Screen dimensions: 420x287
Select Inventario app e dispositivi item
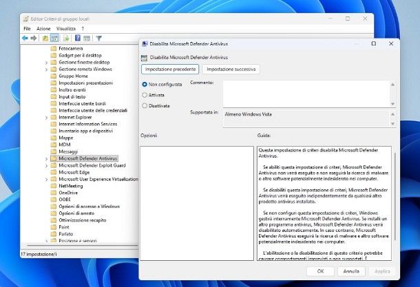(x=85, y=131)
